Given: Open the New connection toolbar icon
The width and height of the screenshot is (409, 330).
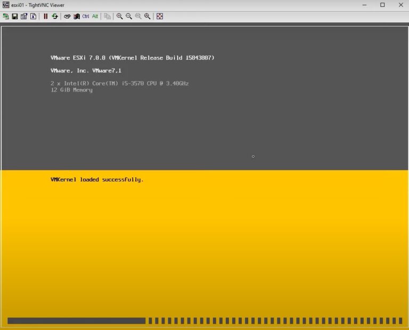Looking at the screenshot, I should click(5, 16).
